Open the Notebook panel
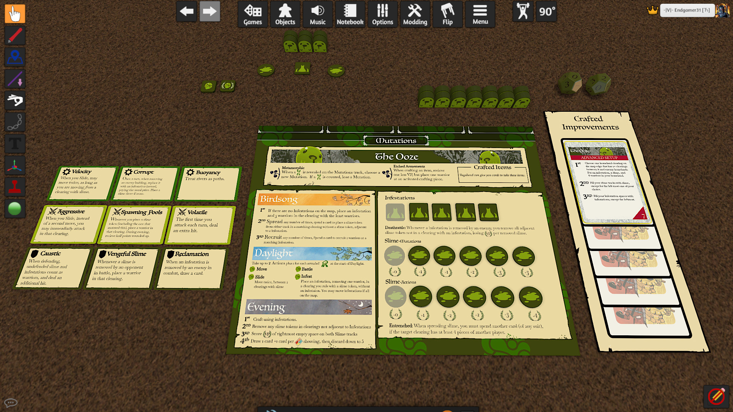733x412 pixels. pos(350,14)
